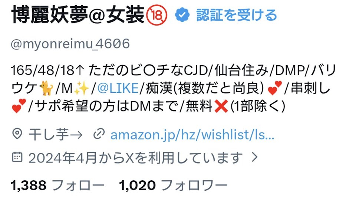Click the 干し芋→ location text
This screenshot has width=356, height=197.
point(55,134)
